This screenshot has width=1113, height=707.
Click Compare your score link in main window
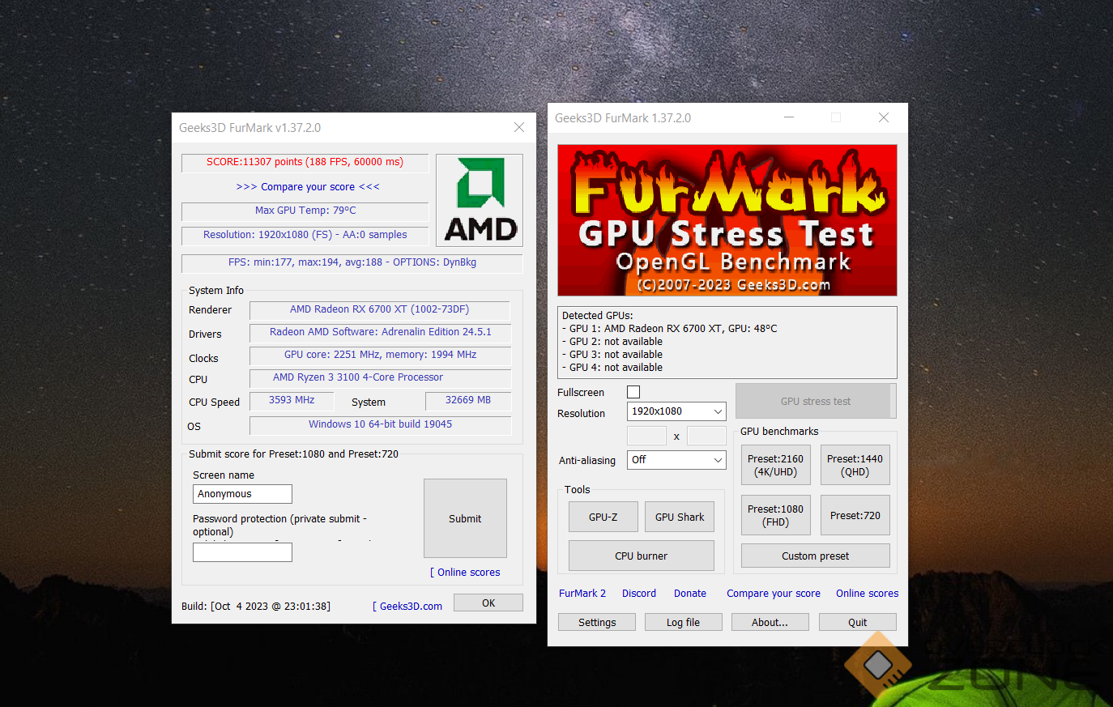click(774, 594)
